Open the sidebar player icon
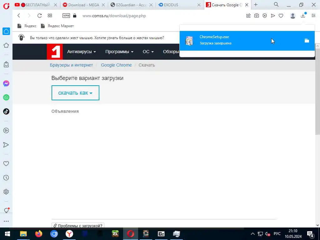Image resolution: width=320 pixels, height=240 pixels. click(x=6, y=131)
